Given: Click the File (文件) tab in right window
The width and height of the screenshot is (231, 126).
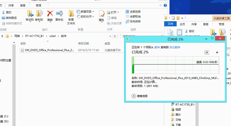Looking at the screenshot, I should coord(170,24).
